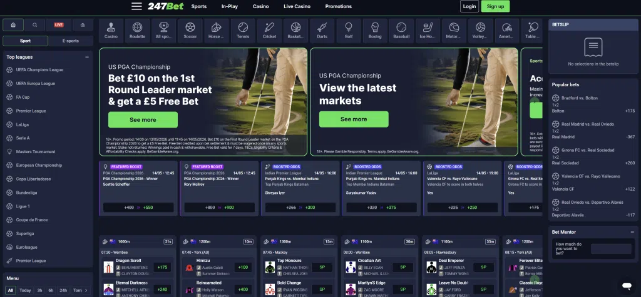Image resolution: width=641 pixels, height=297 pixels.
Task: Open Bundesliga in Top leagues
Action: pyautogui.click(x=26, y=193)
